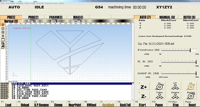Select the Prog (W) sub-tab

(x=33, y=21)
